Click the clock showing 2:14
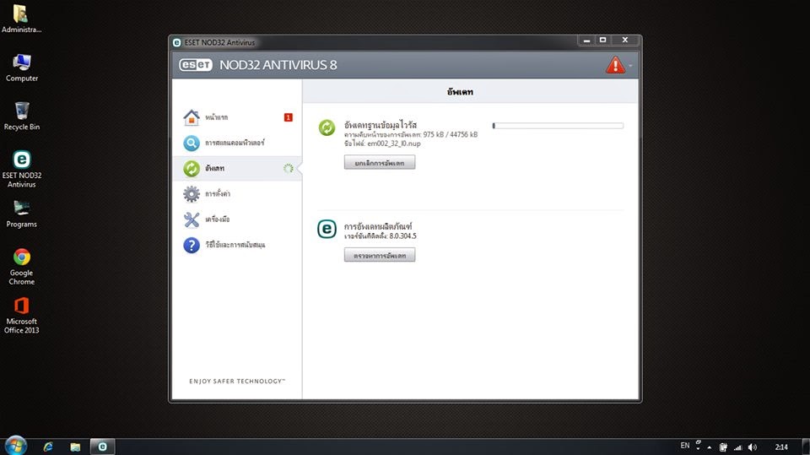The height and width of the screenshot is (455, 810). coord(781,447)
